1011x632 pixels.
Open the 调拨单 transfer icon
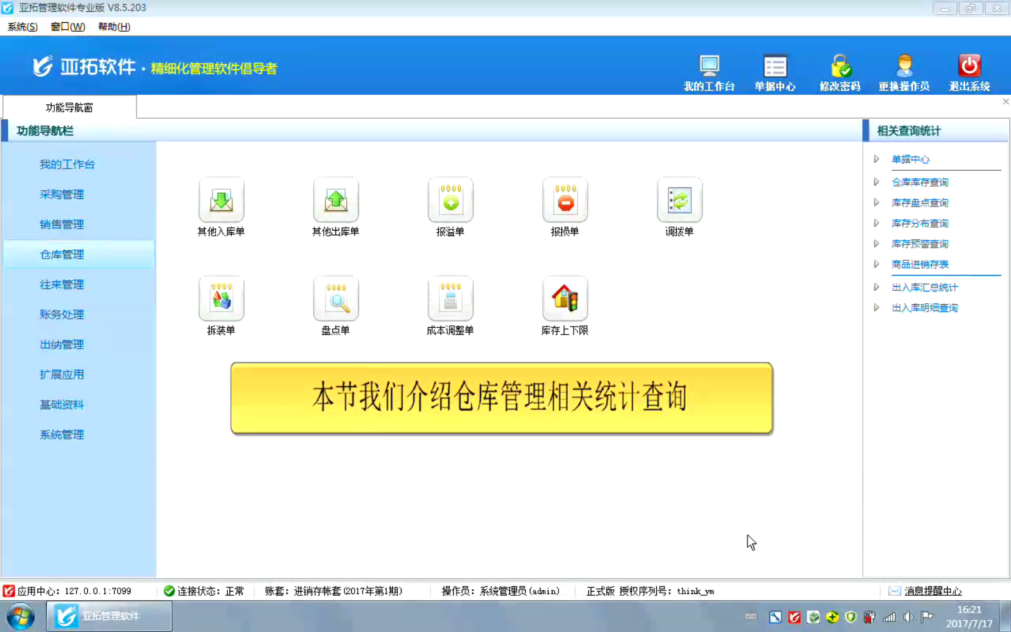click(x=679, y=201)
